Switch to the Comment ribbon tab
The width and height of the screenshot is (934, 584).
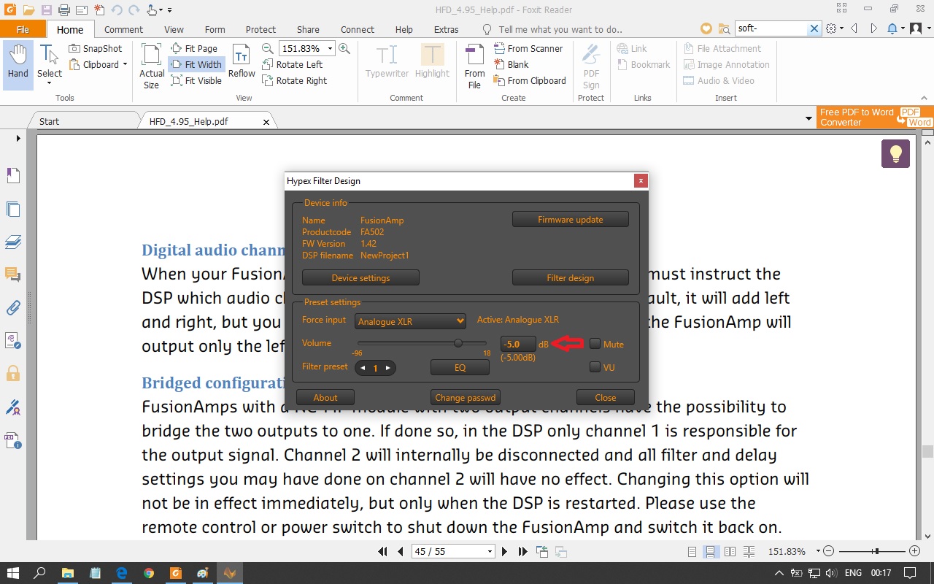123,29
